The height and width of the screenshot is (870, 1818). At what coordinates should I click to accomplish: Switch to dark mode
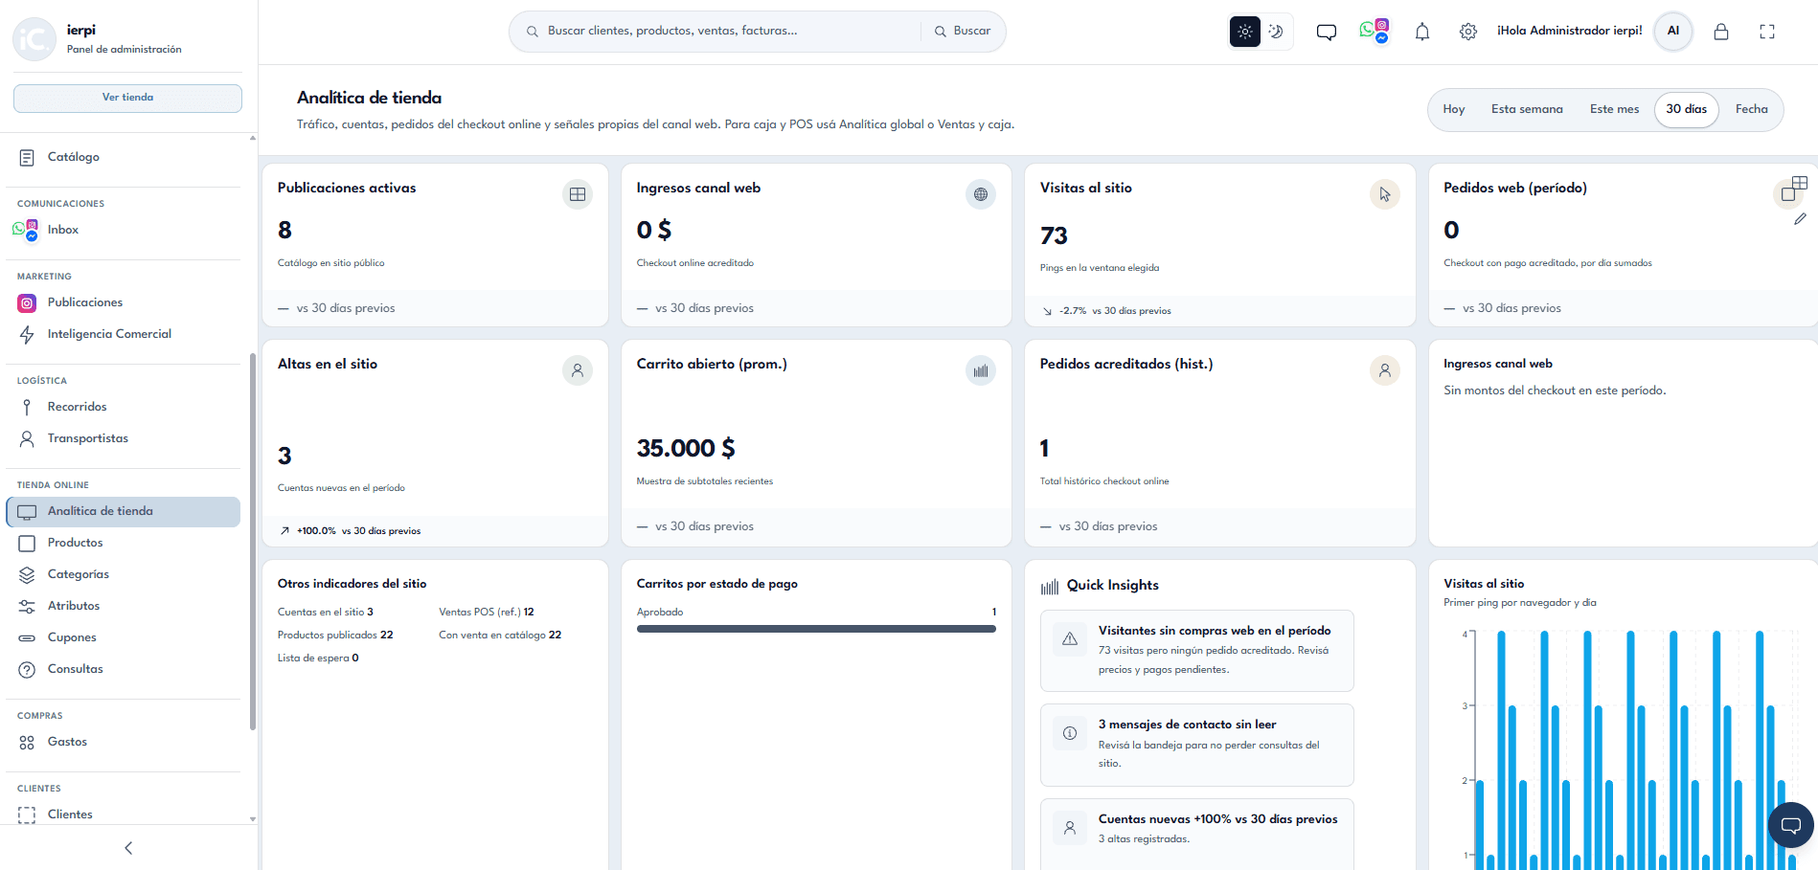click(x=1276, y=32)
